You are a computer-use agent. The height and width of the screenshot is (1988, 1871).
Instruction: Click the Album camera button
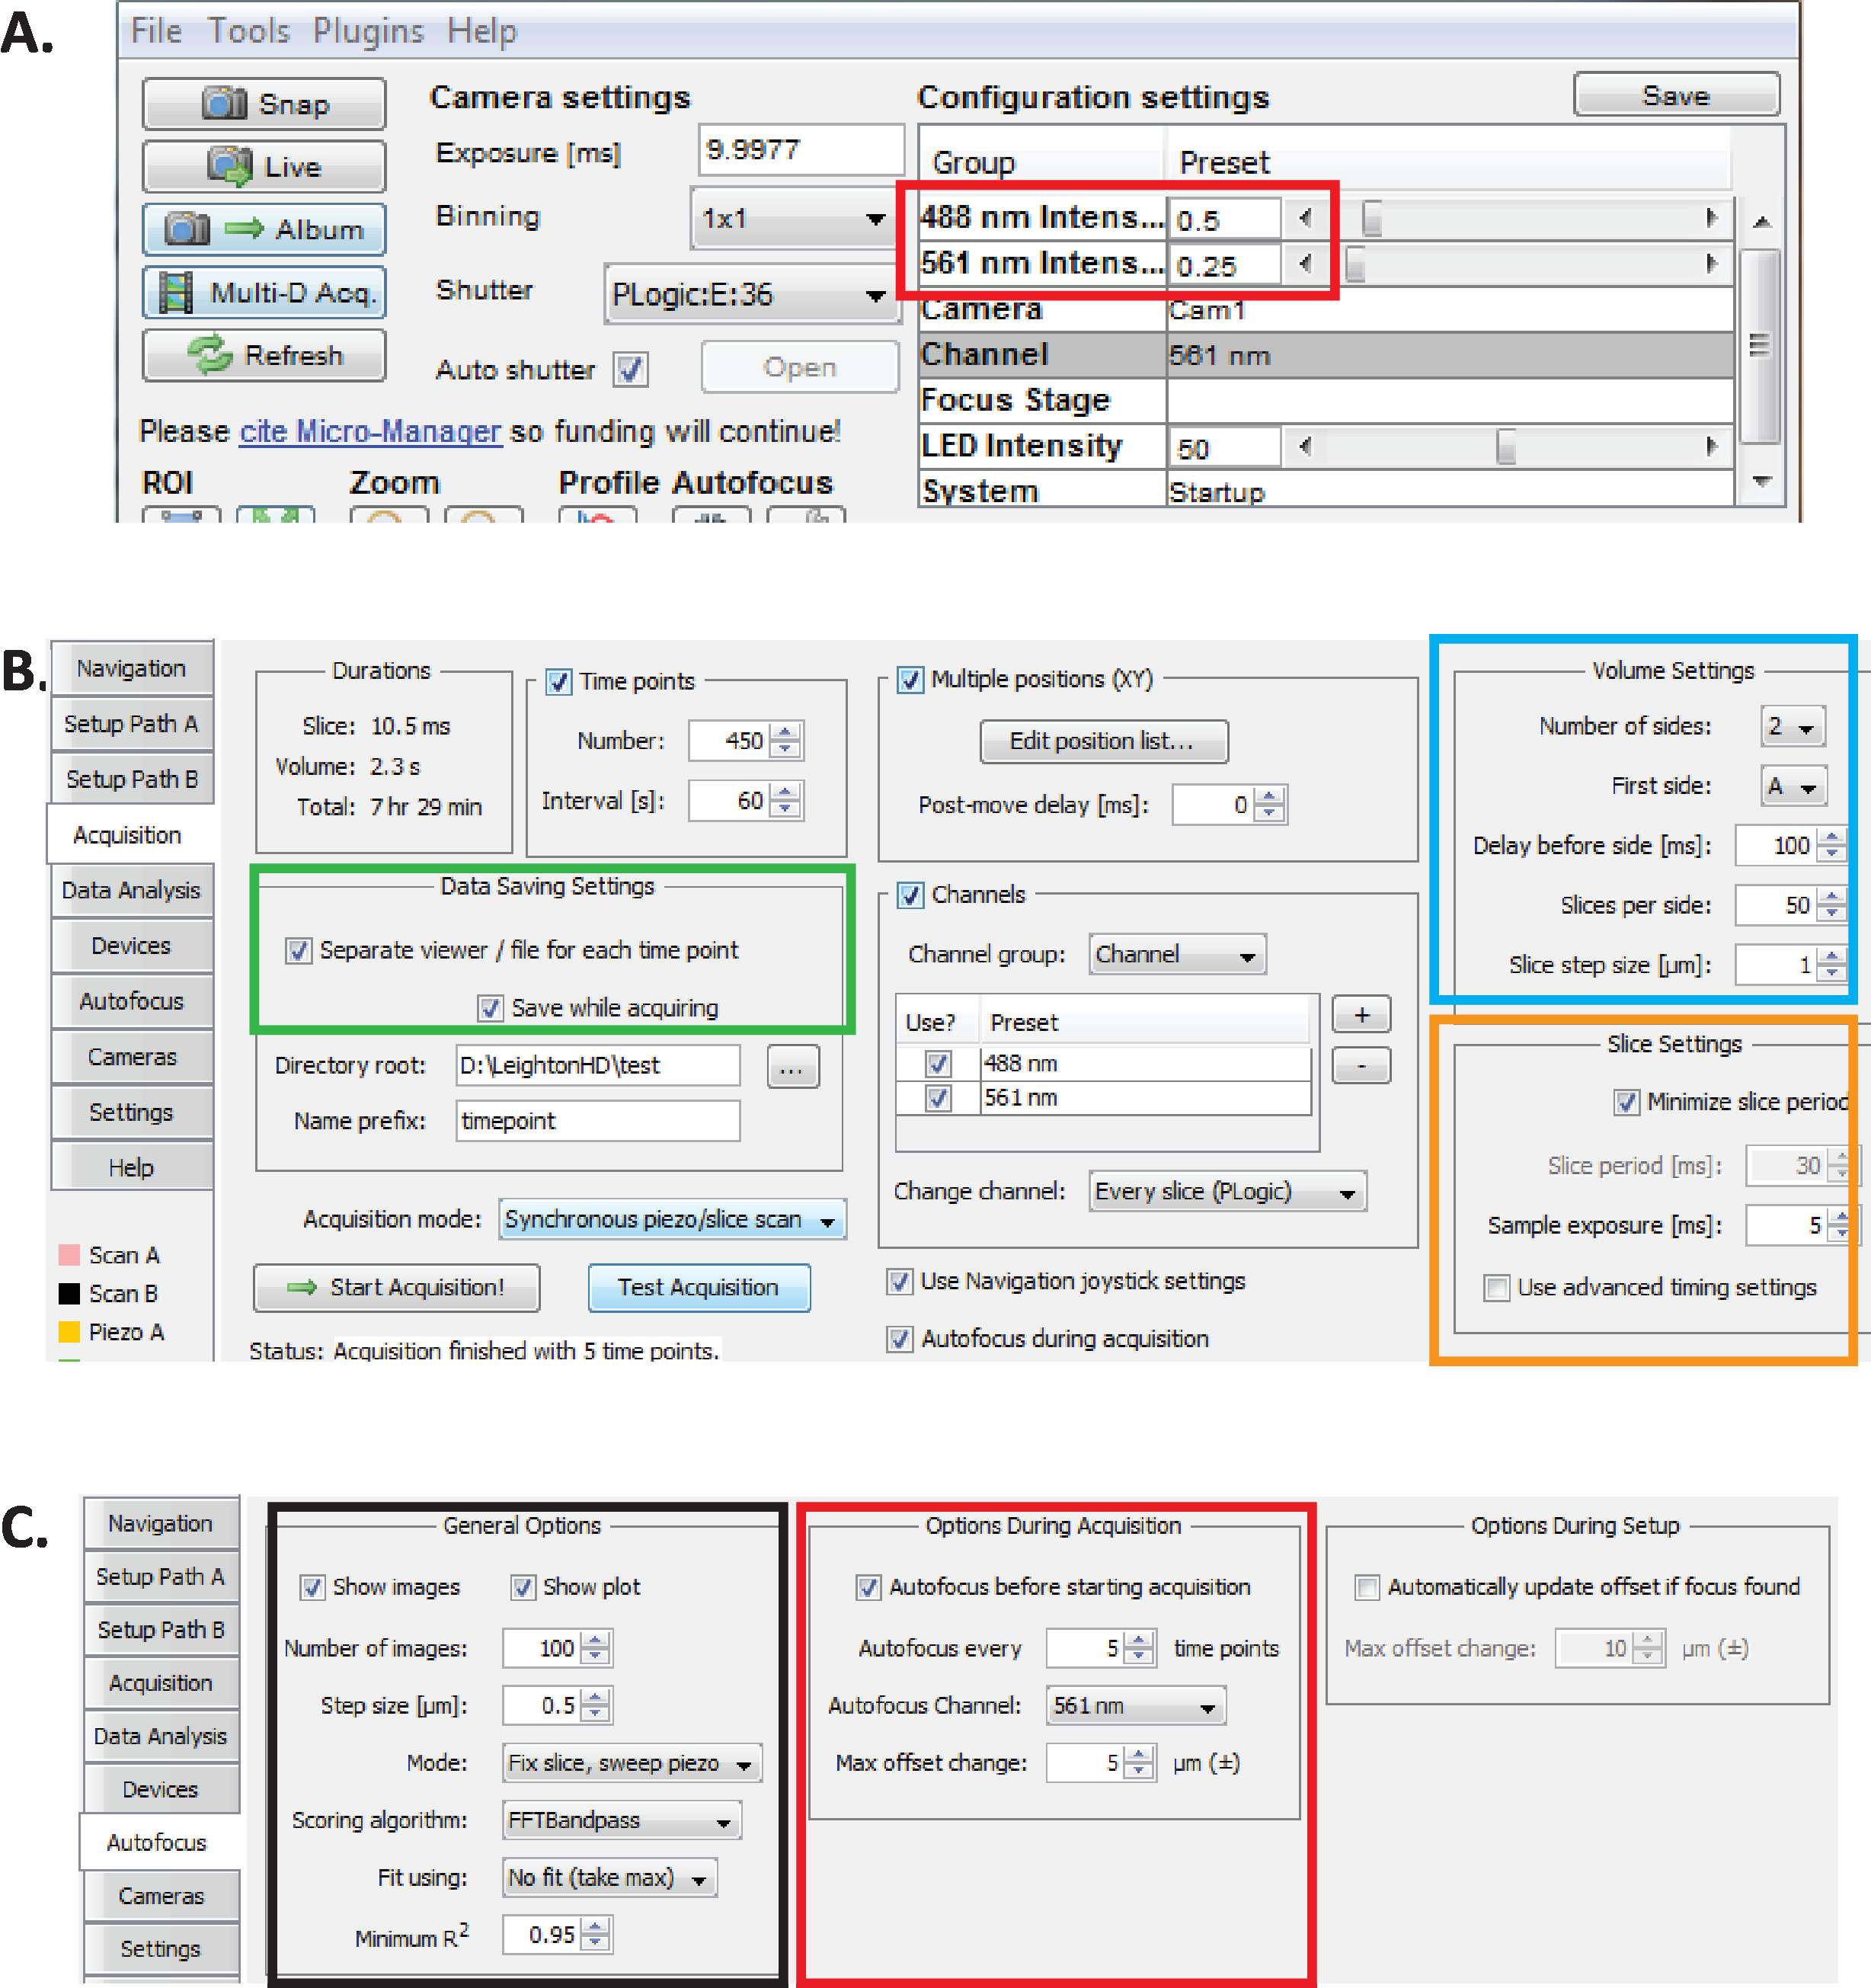[264, 229]
